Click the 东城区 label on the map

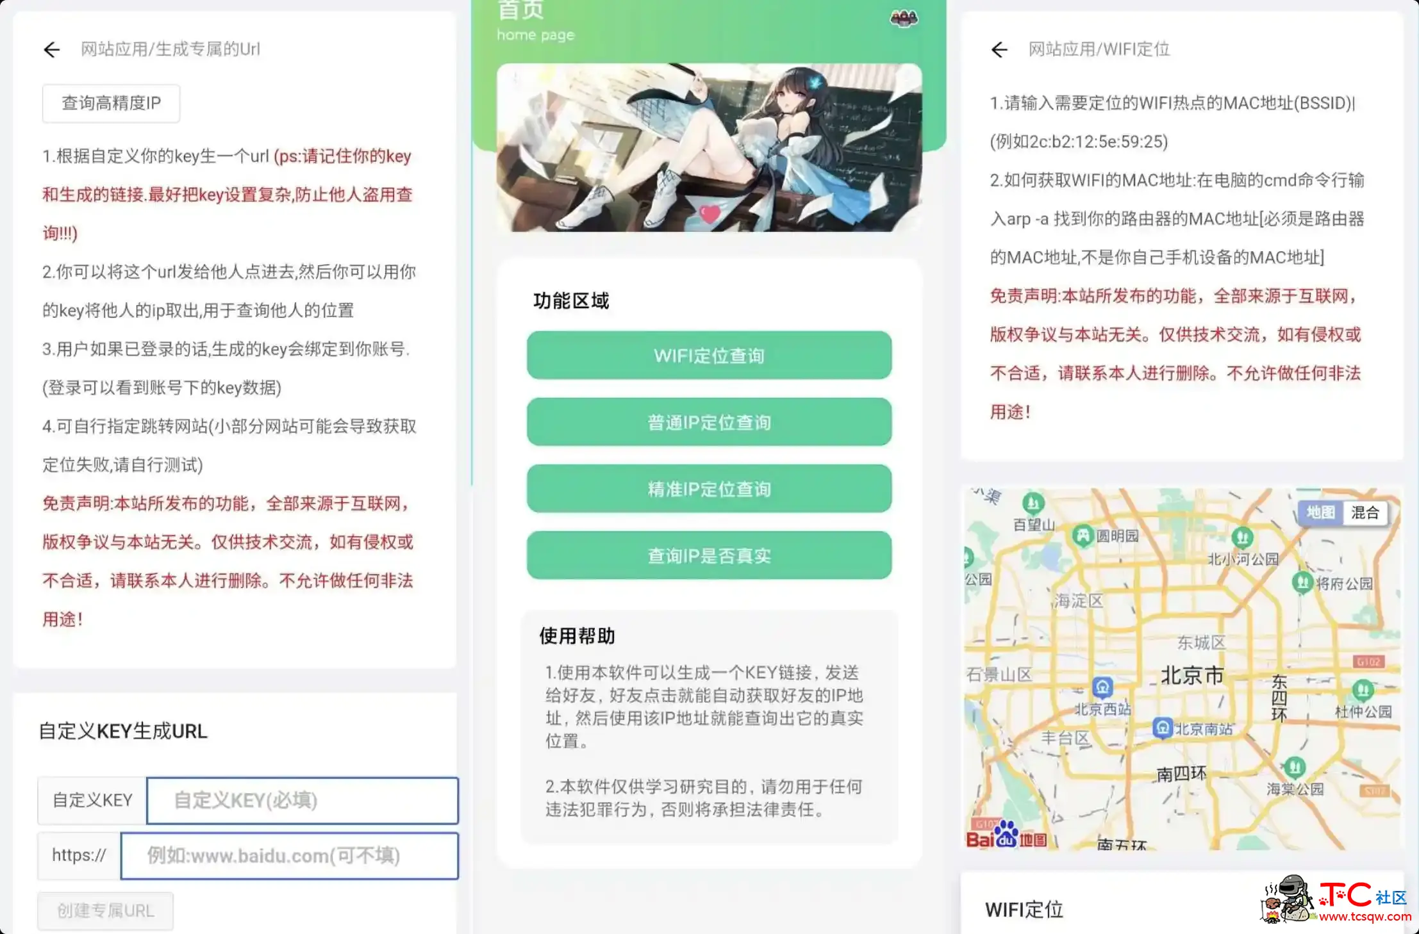[1202, 642]
